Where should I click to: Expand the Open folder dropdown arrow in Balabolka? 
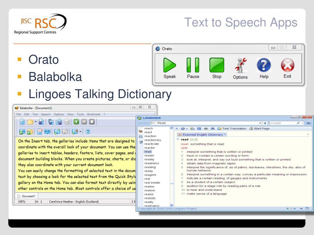tap(36, 122)
